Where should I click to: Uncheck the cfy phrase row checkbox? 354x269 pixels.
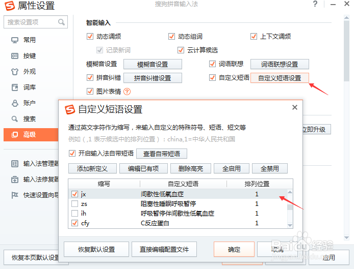coord(74,223)
